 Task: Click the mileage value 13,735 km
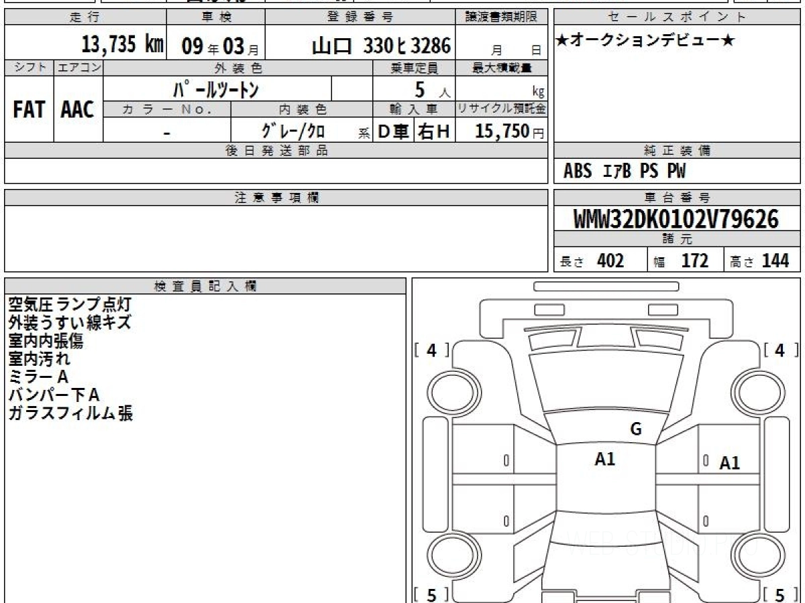pos(123,45)
